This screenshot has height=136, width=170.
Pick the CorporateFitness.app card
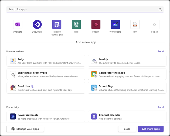click(127, 74)
